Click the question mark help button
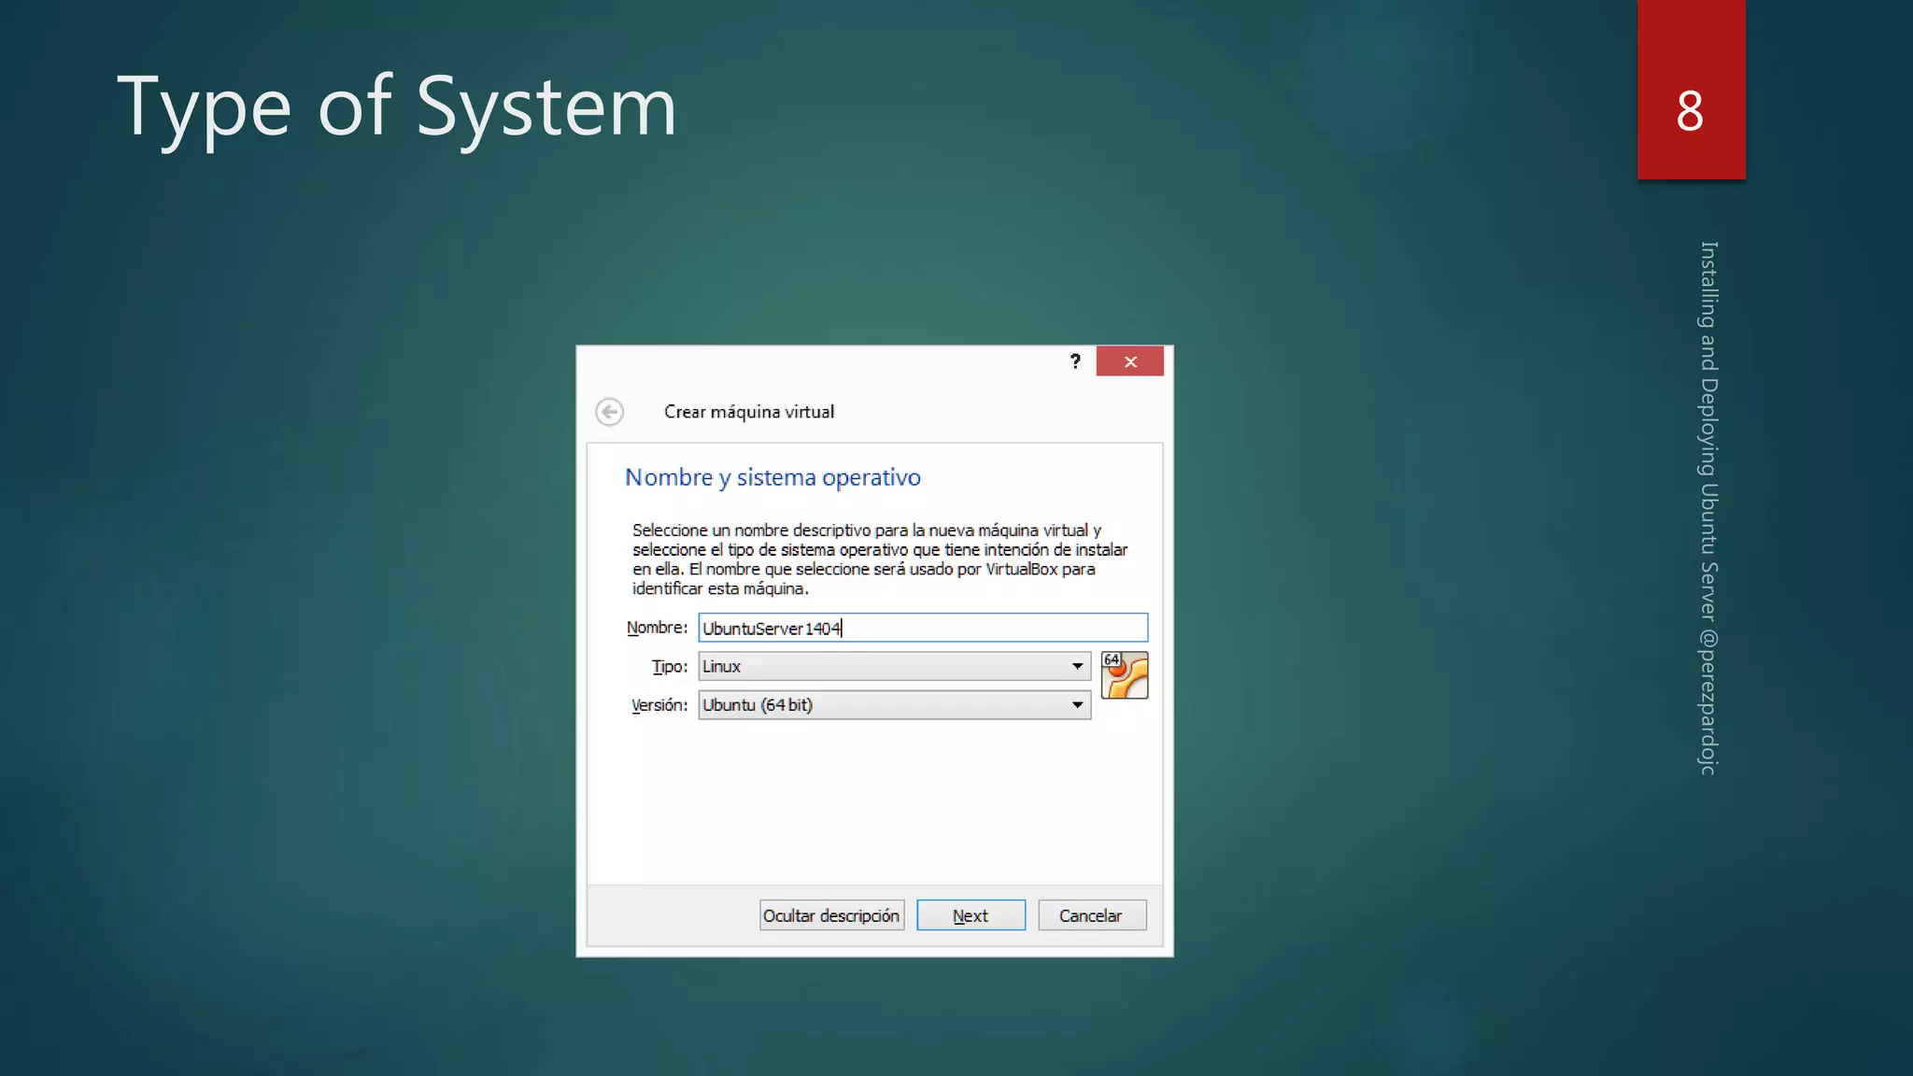Image resolution: width=1913 pixels, height=1076 pixels. [x=1075, y=361]
